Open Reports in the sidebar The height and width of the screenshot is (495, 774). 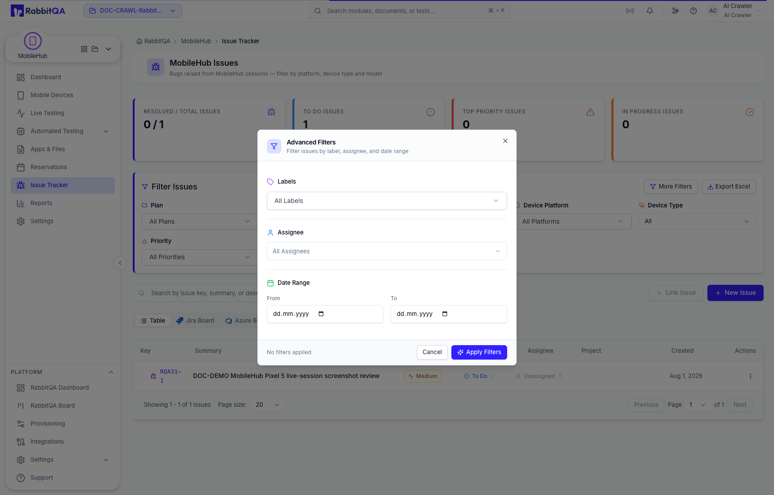63,203
